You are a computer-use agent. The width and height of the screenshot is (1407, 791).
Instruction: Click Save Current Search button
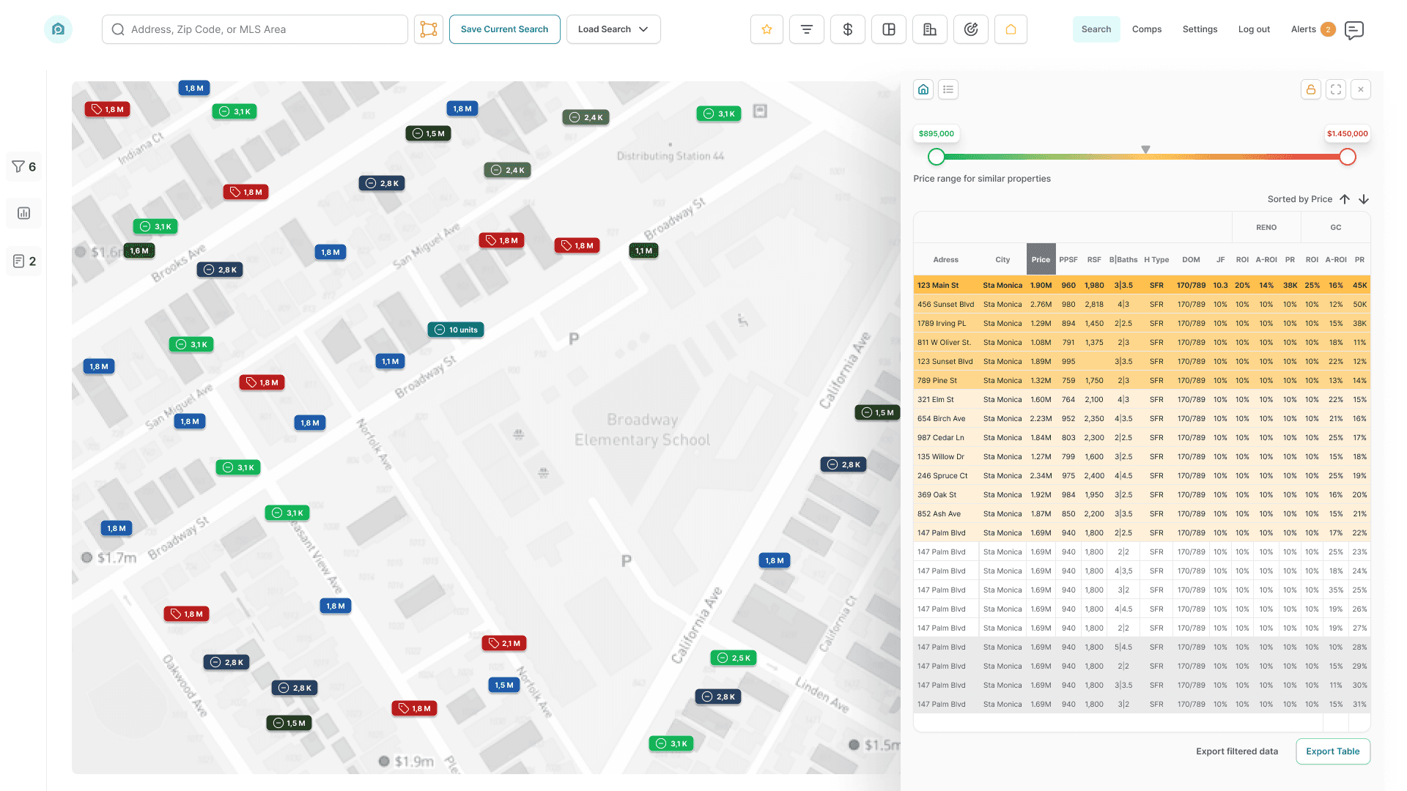(x=504, y=29)
